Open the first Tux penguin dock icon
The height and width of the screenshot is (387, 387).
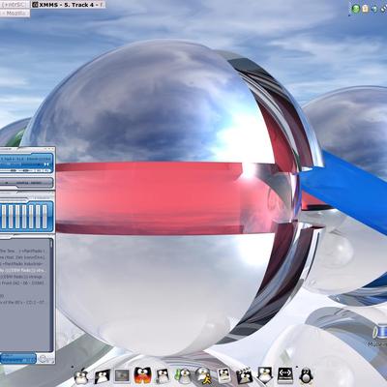(x=81, y=376)
